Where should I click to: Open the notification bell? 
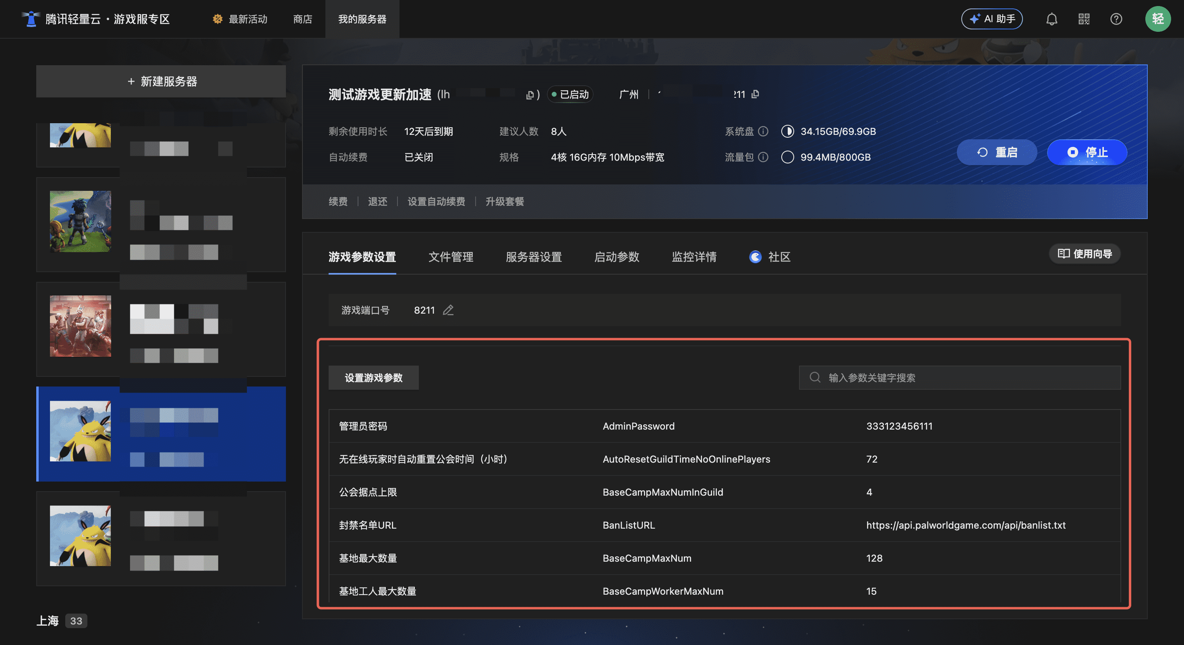tap(1052, 19)
